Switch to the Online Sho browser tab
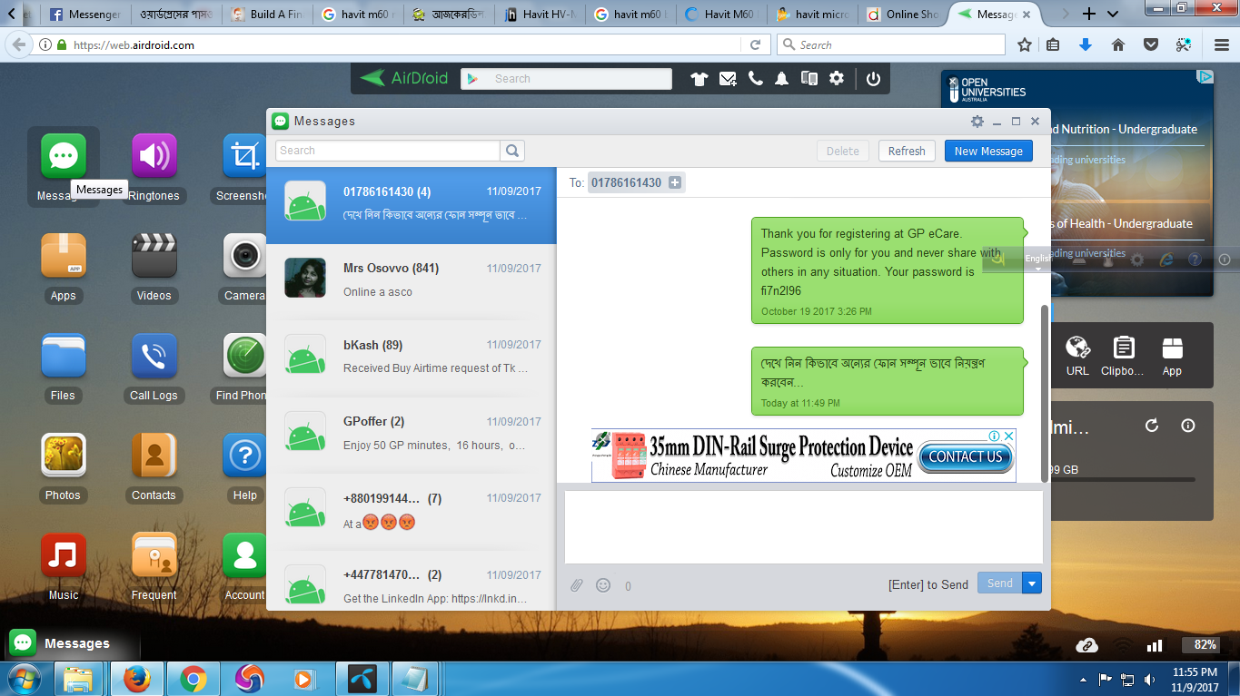This screenshot has width=1240, height=696. 904,14
